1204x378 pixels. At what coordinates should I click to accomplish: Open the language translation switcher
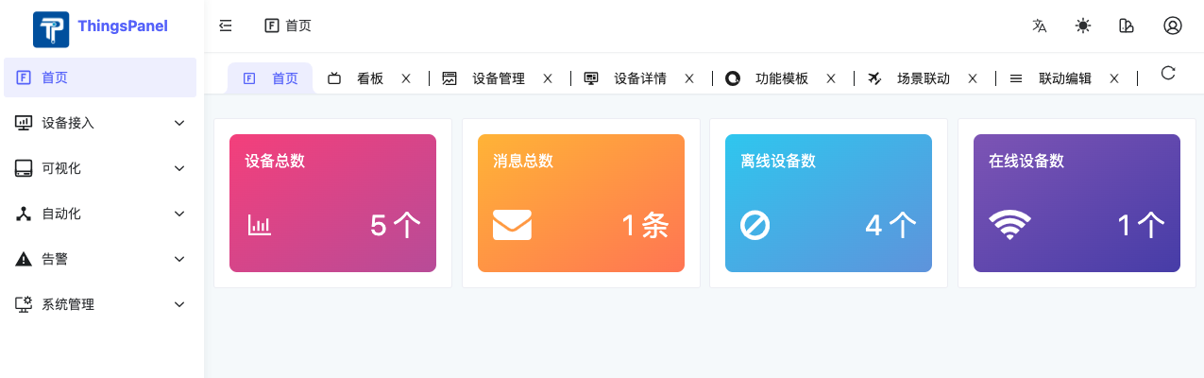(1040, 26)
